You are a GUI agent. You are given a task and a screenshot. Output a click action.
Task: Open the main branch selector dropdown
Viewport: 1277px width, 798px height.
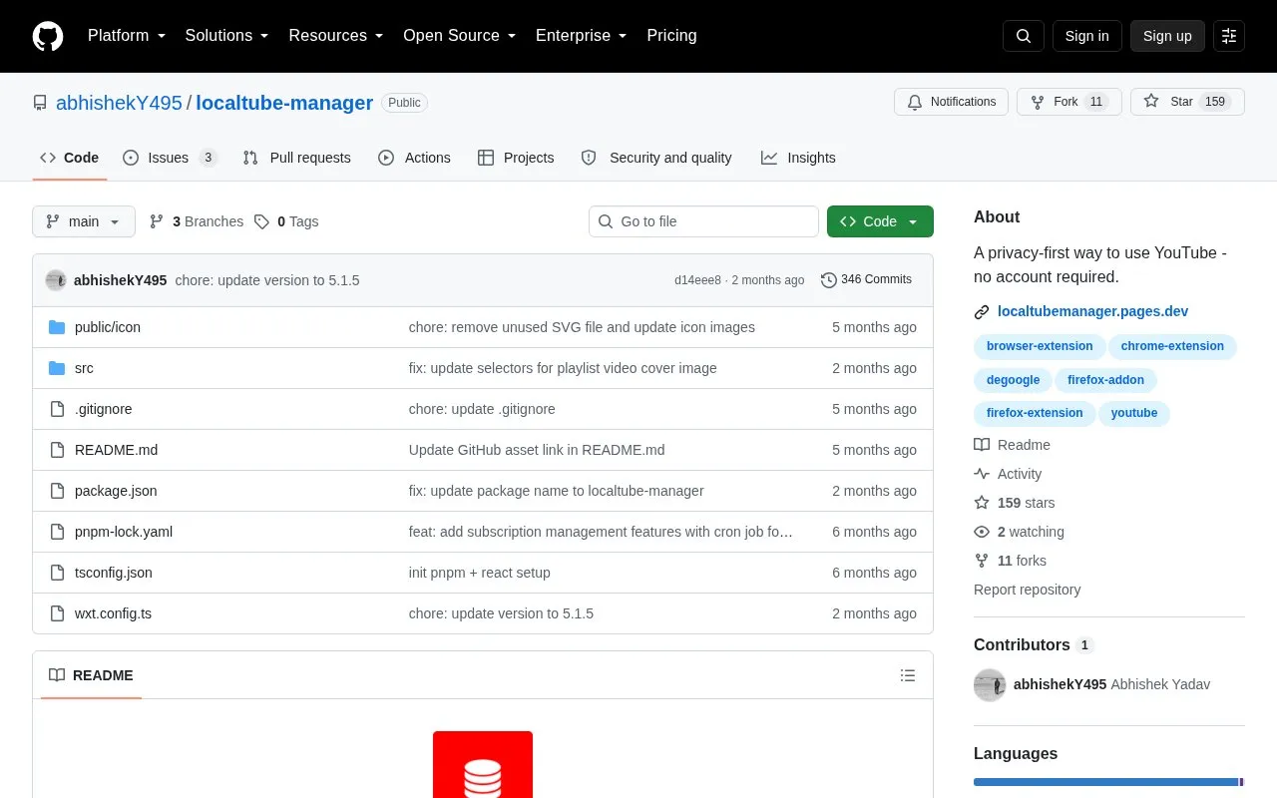[84, 221]
